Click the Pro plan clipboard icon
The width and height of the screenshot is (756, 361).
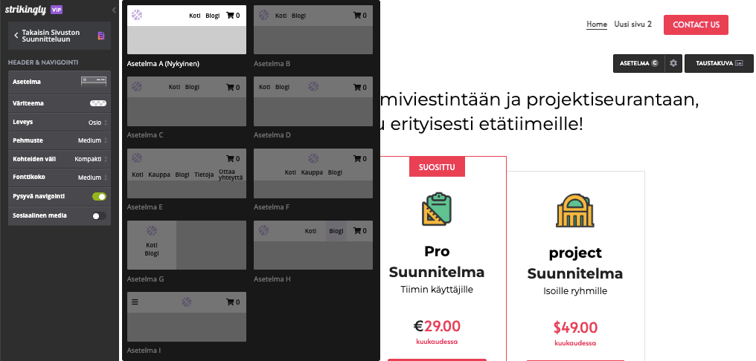[x=437, y=209]
